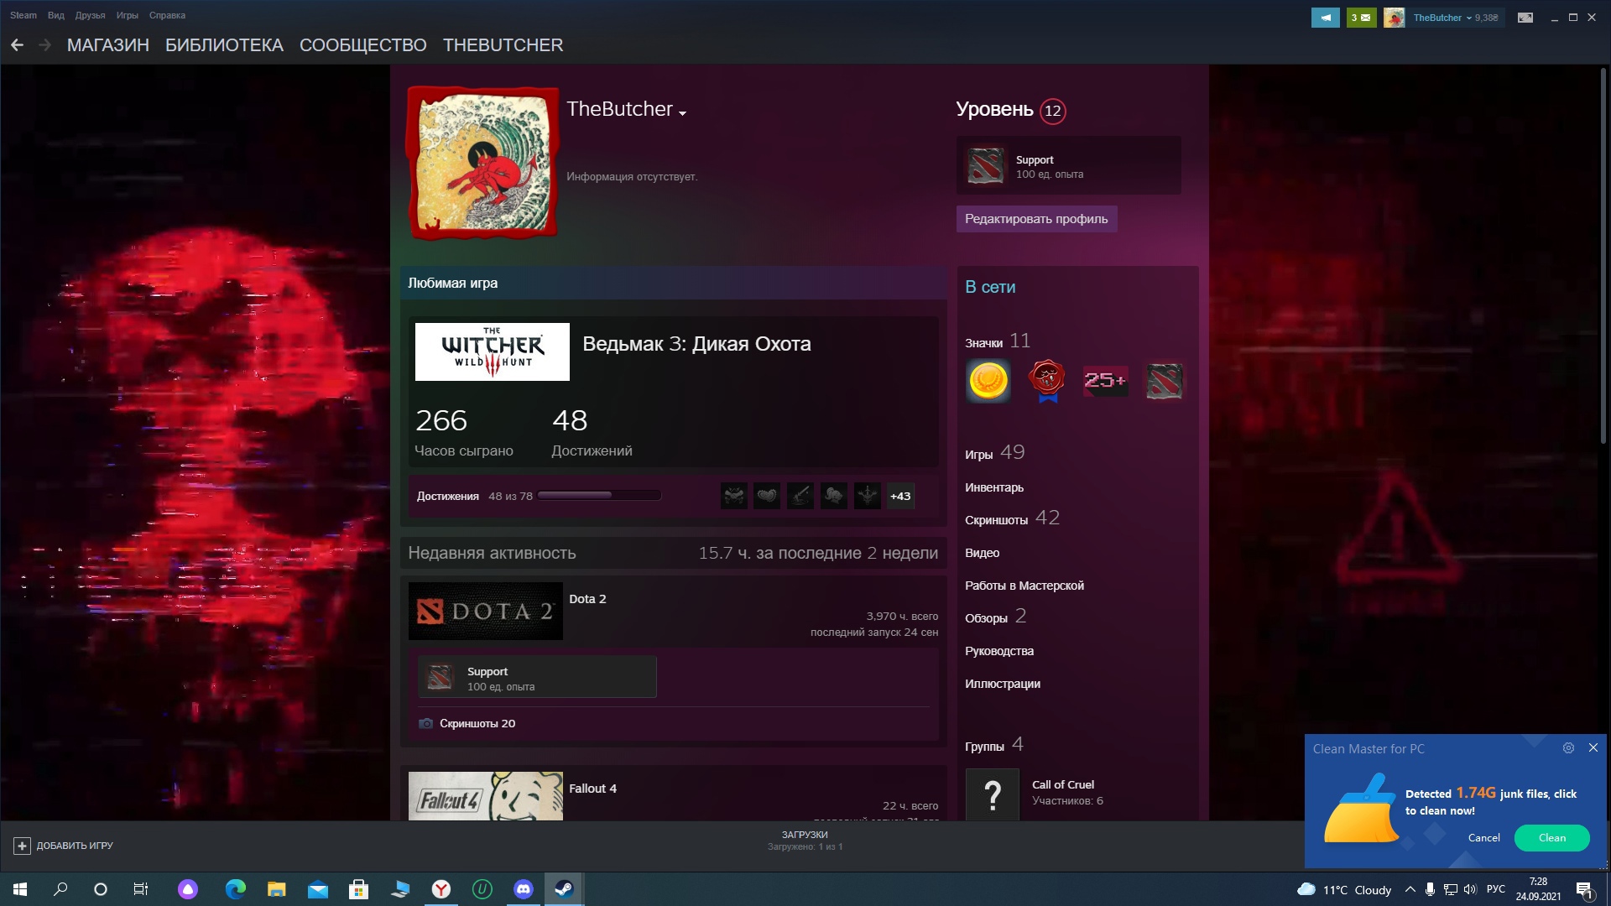Screen dimensions: 1611x906
Task: View second Witcher achievement heart icon
Action: [767, 496]
